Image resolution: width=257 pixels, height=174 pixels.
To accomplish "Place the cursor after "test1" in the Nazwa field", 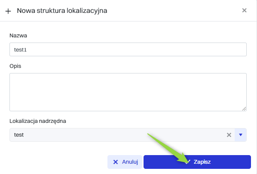I will pos(27,50).
